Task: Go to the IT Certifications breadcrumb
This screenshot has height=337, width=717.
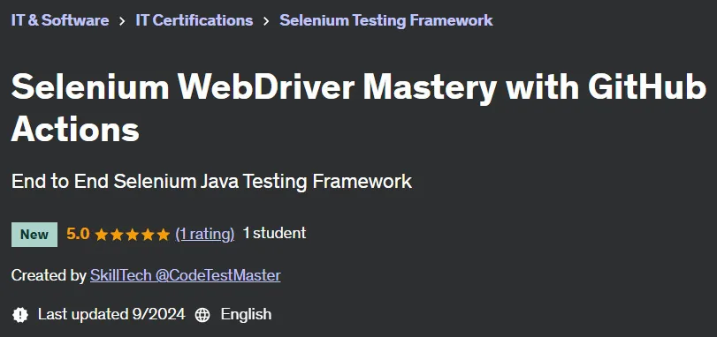Action: [x=195, y=20]
